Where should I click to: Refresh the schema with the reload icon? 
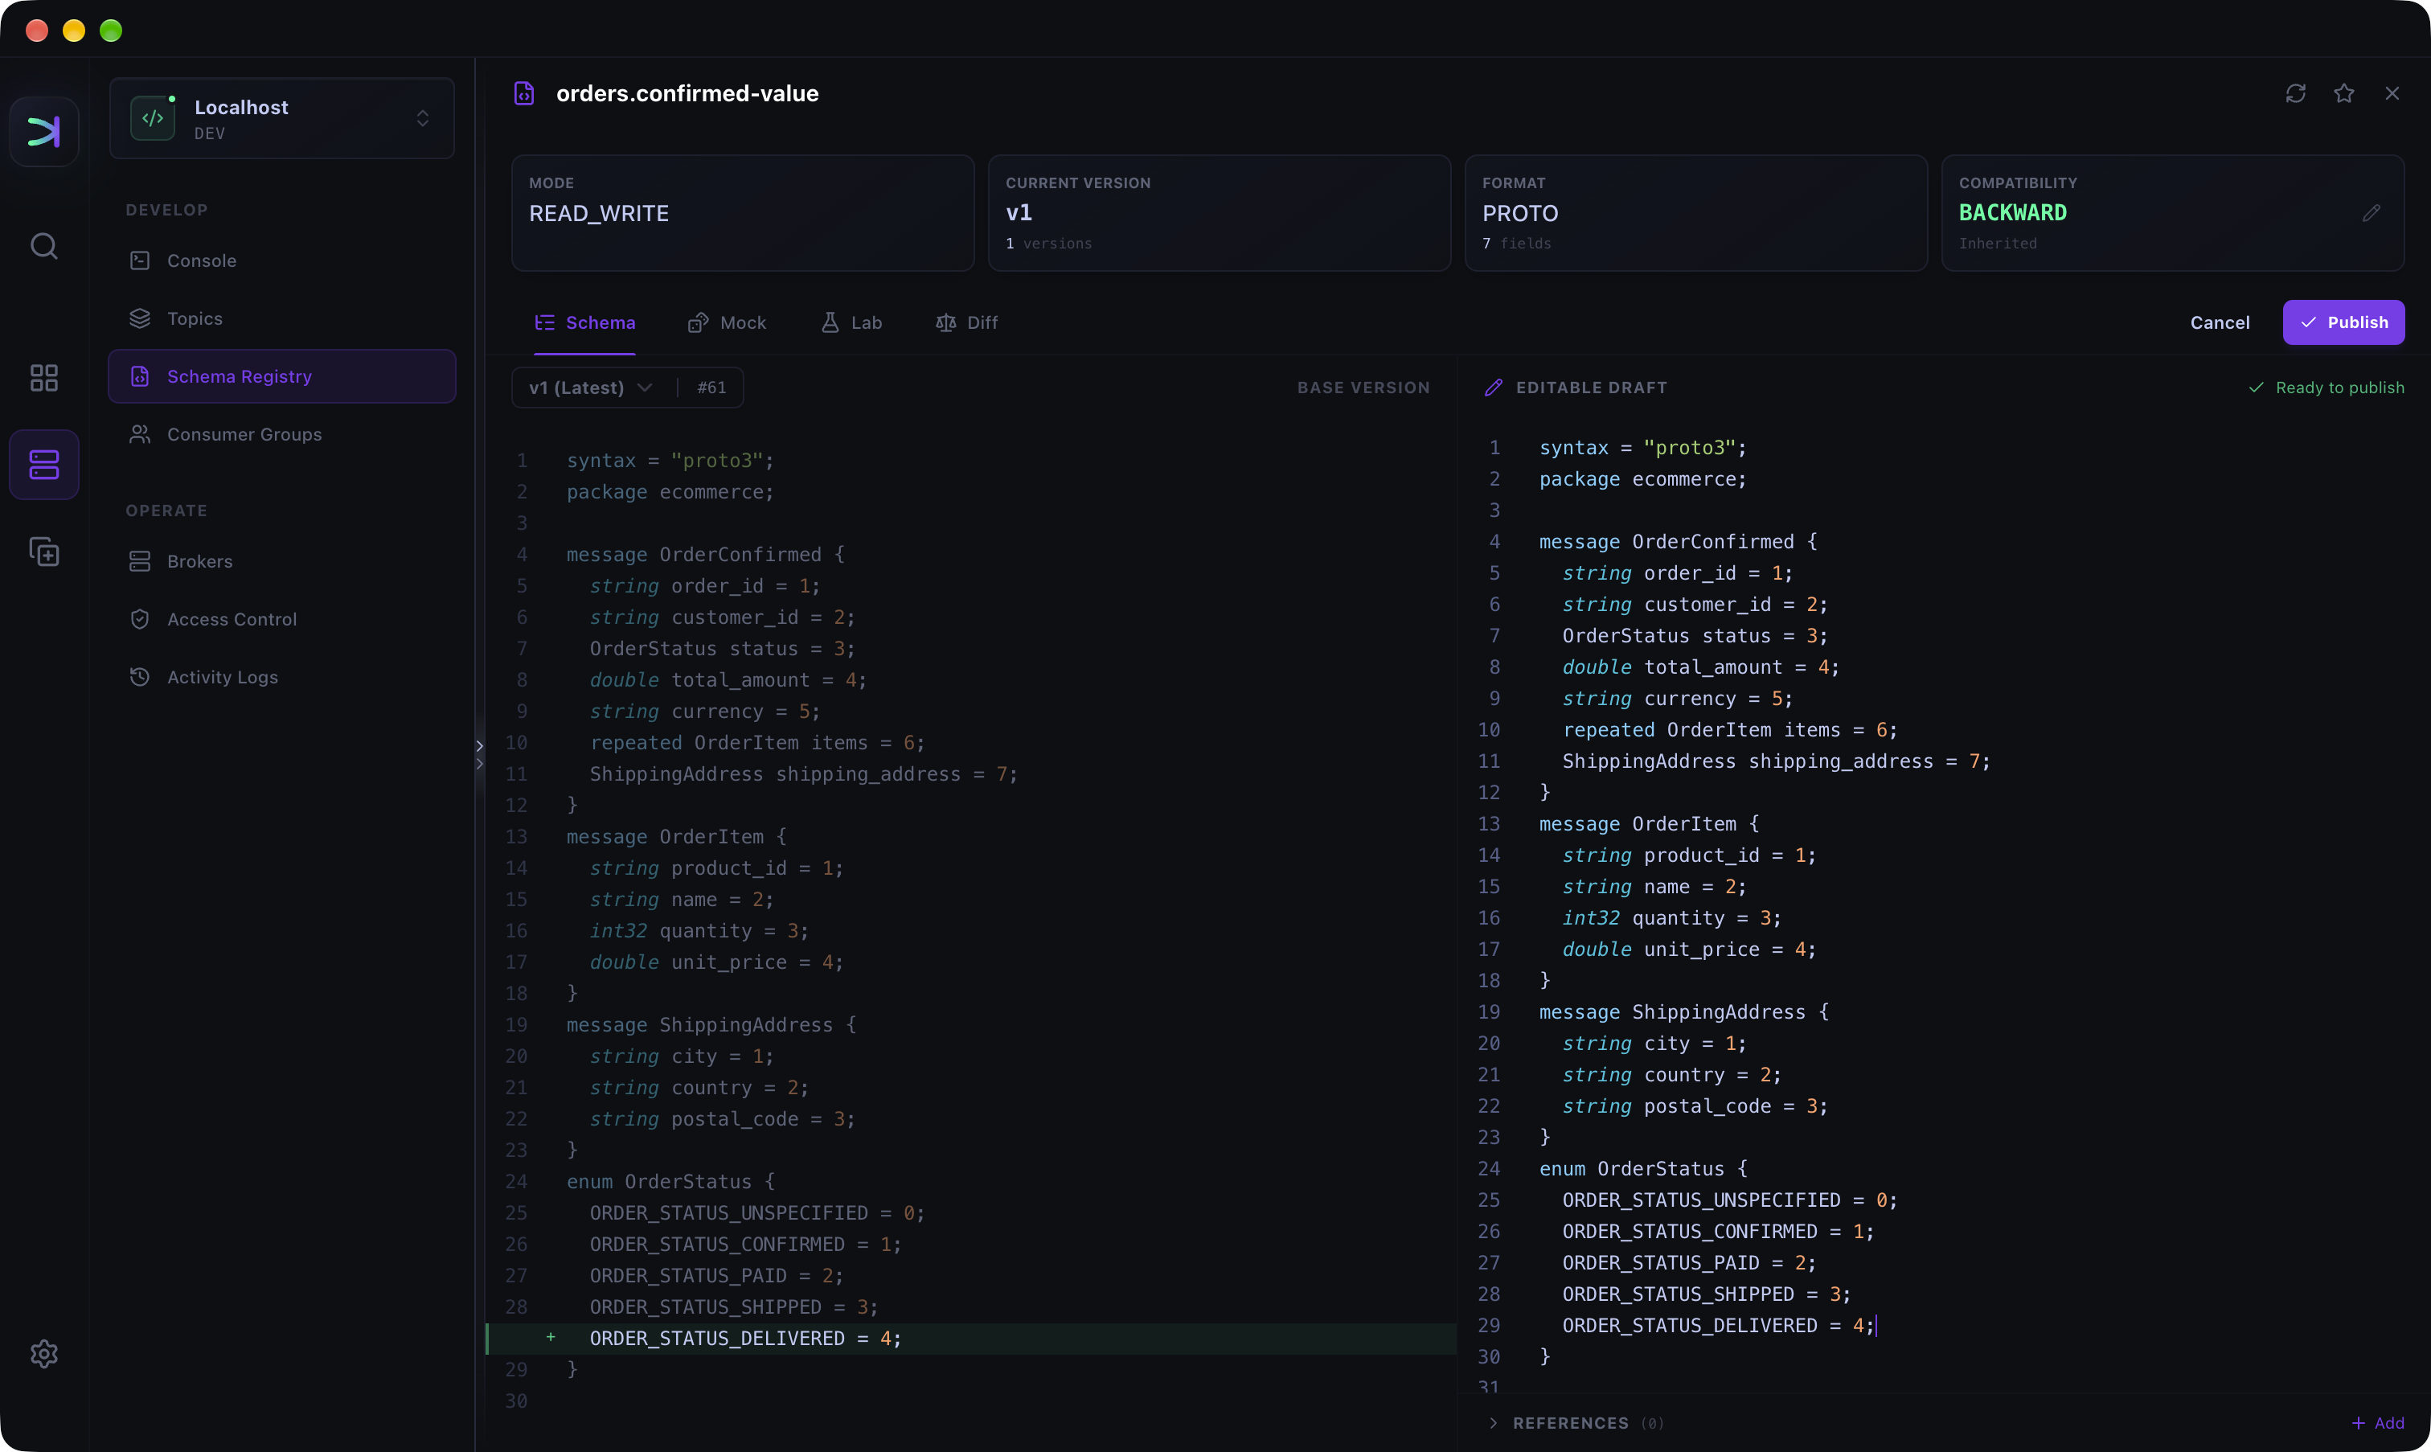[2295, 93]
